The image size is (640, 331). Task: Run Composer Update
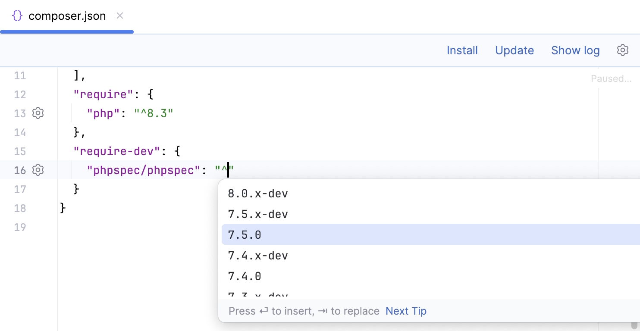click(x=515, y=50)
